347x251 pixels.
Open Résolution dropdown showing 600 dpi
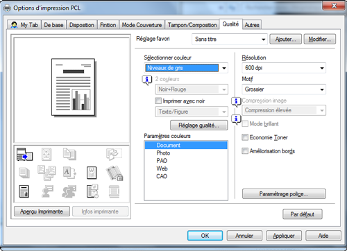(284, 68)
